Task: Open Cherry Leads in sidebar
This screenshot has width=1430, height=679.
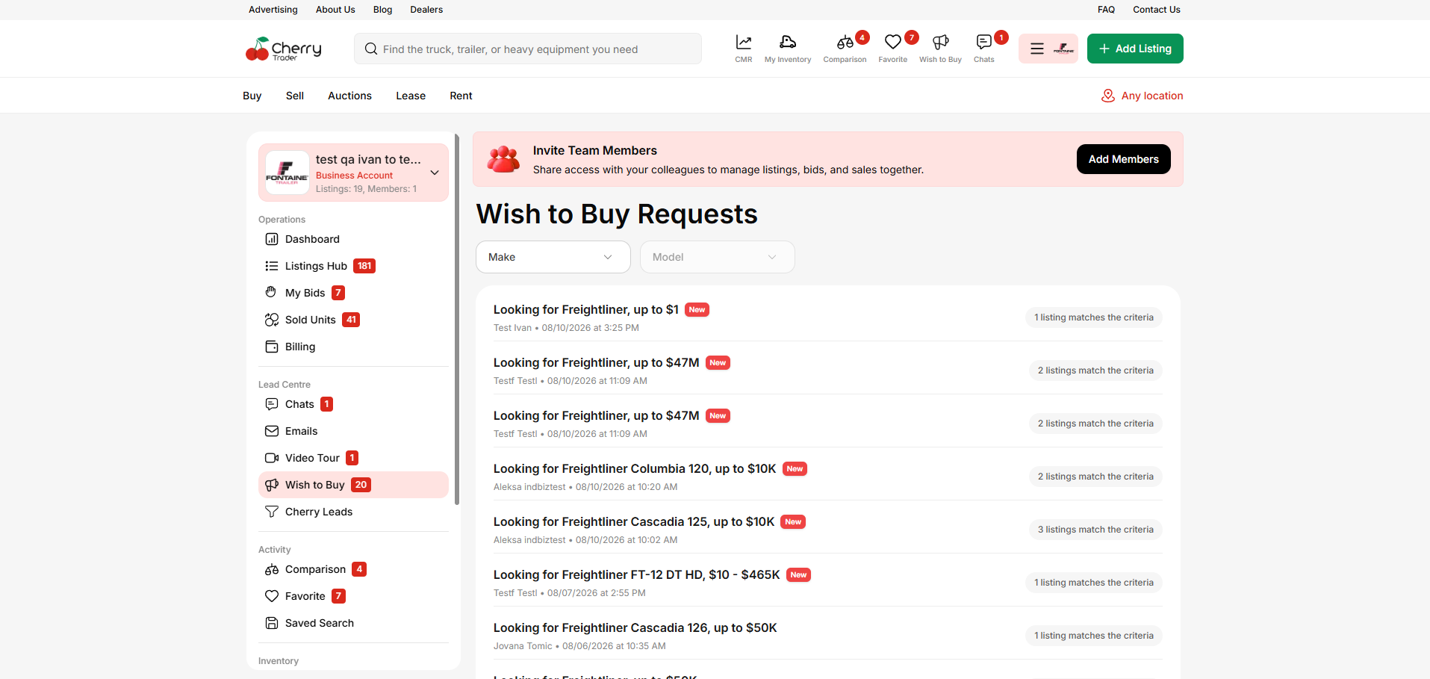Action: point(353,512)
